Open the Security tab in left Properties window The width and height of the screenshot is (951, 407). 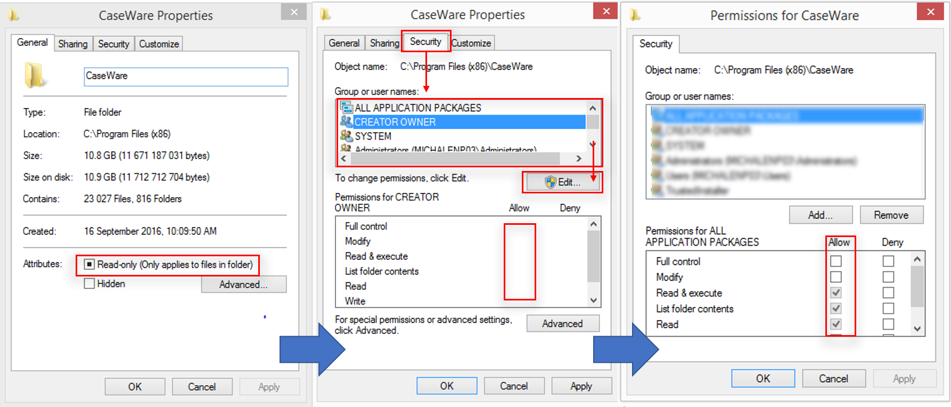click(113, 44)
